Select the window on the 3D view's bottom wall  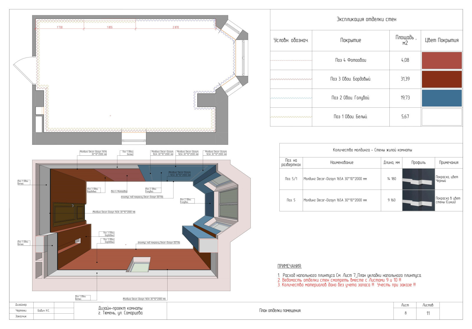pos(140,265)
